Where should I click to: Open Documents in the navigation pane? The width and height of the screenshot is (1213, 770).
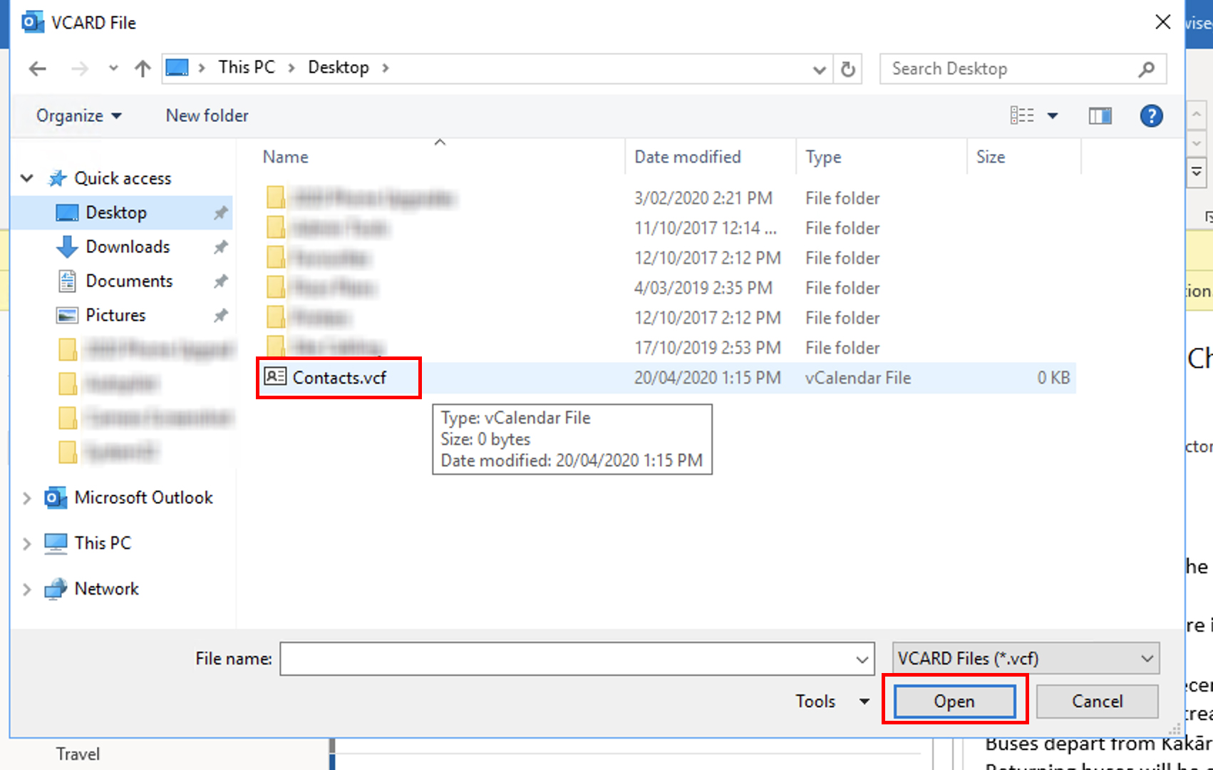coord(129,281)
